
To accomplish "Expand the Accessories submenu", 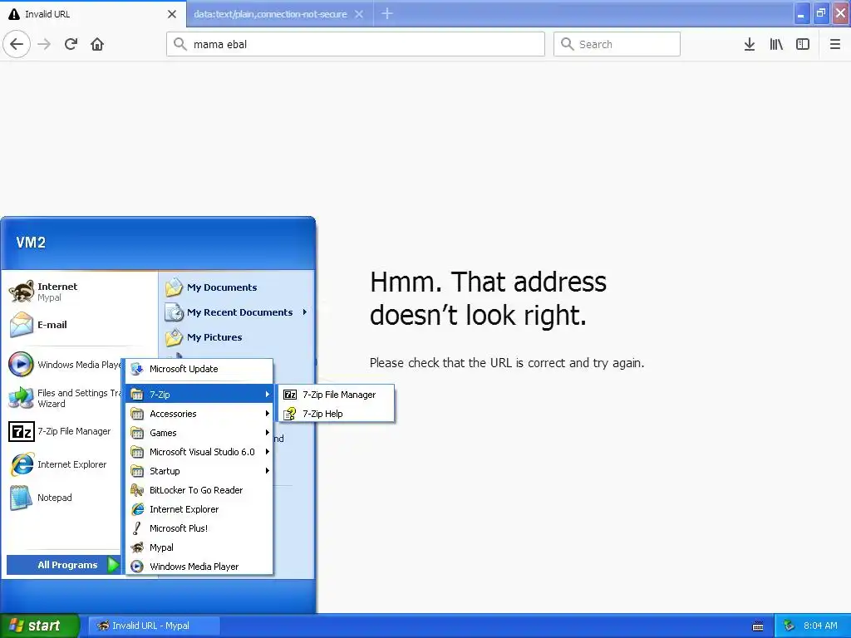I will [x=199, y=414].
